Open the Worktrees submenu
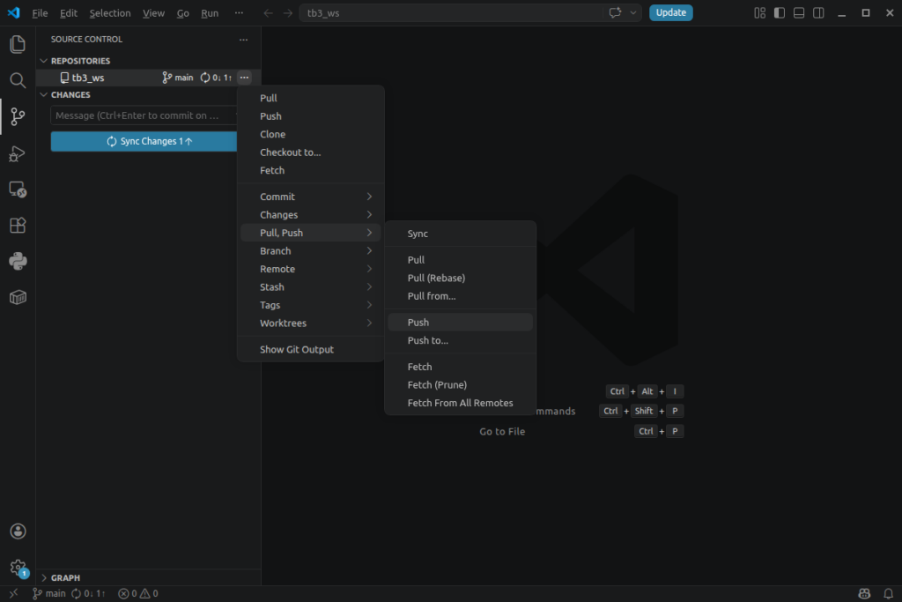 [x=311, y=323]
